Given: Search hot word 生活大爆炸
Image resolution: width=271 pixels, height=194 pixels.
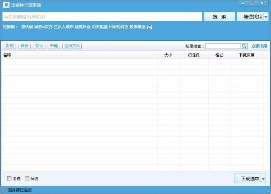Looking at the screenshot, I should click(64, 27).
